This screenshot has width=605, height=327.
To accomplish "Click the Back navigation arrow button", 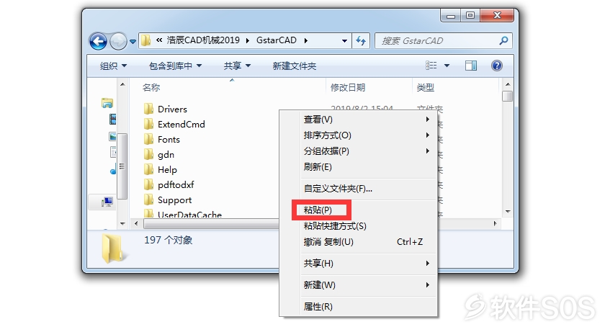I will click(98, 41).
